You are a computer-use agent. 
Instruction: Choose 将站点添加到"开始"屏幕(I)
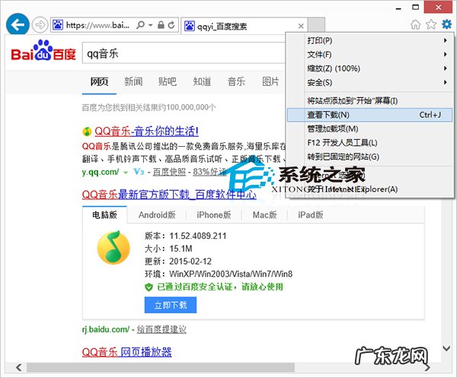pos(369,100)
